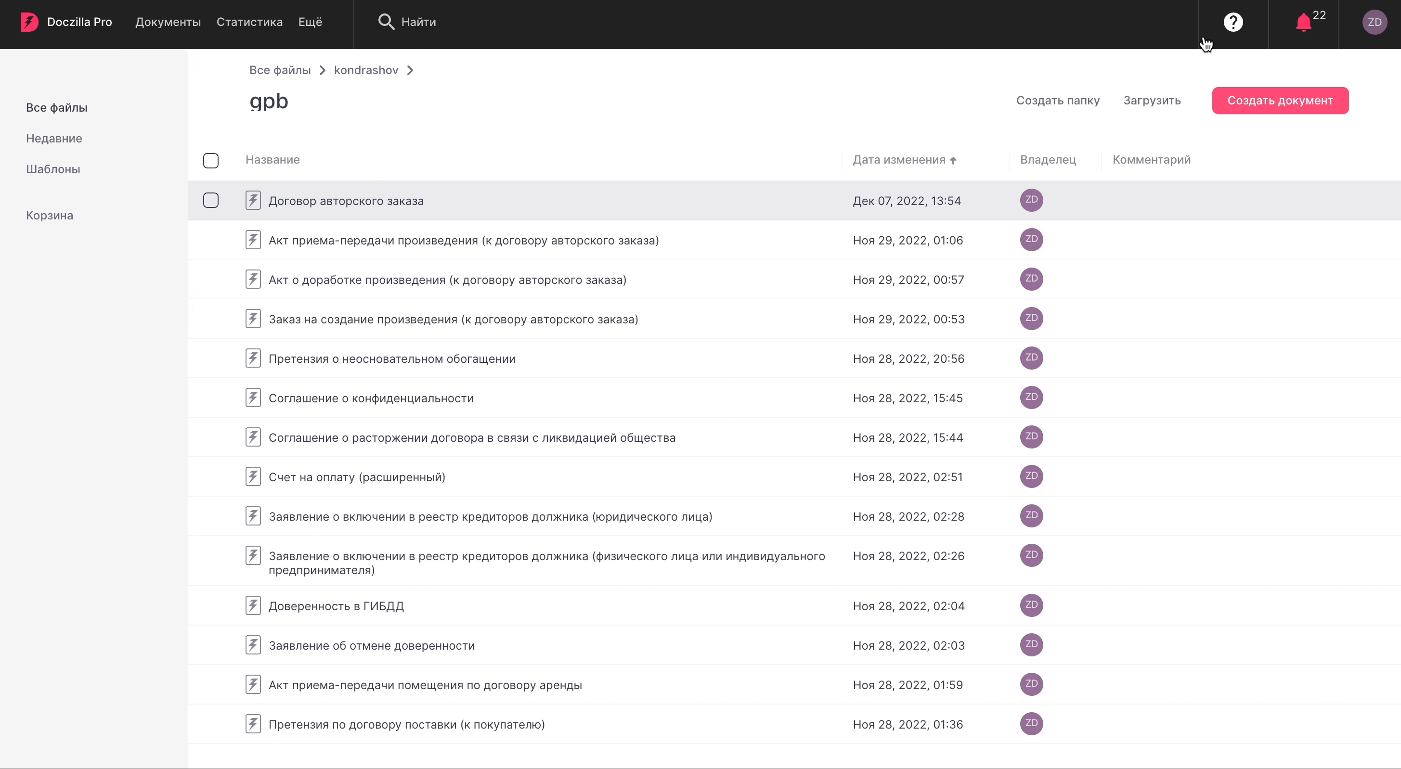This screenshot has width=1401, height=769.
Task: Click the gpb folder title
Action: (269, 102)
